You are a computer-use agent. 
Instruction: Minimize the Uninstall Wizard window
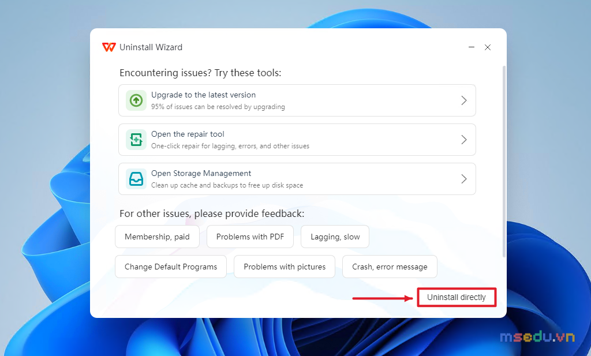[x=472, y=47]
